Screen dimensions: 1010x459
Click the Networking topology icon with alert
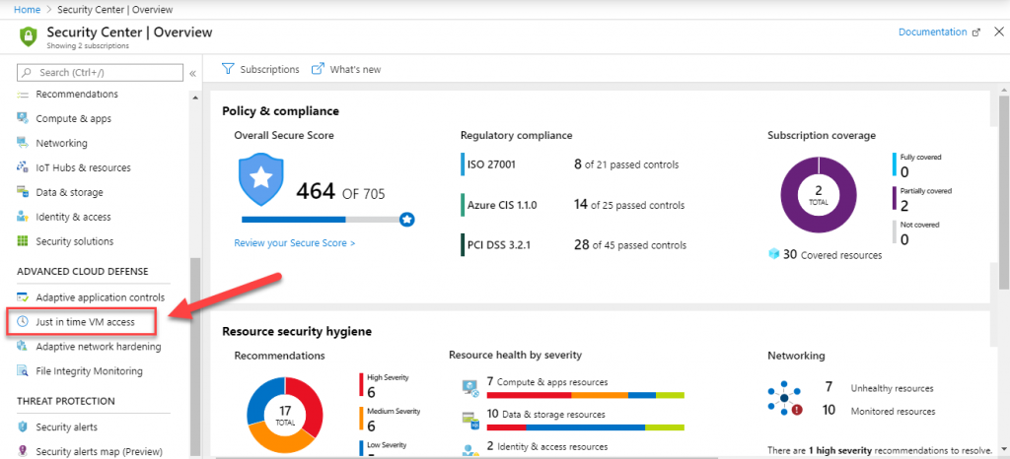(x=784, y=399)
